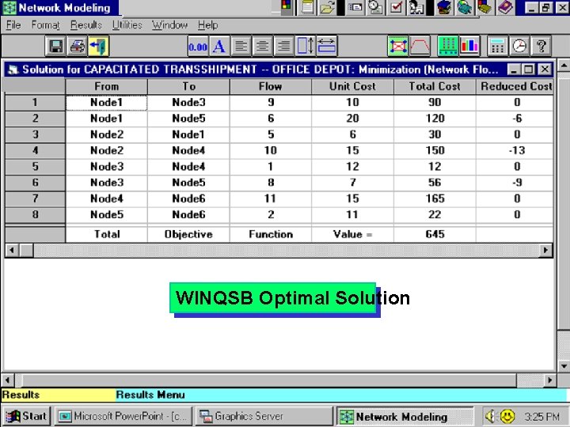Apply center text alignment

click(262, 46)
